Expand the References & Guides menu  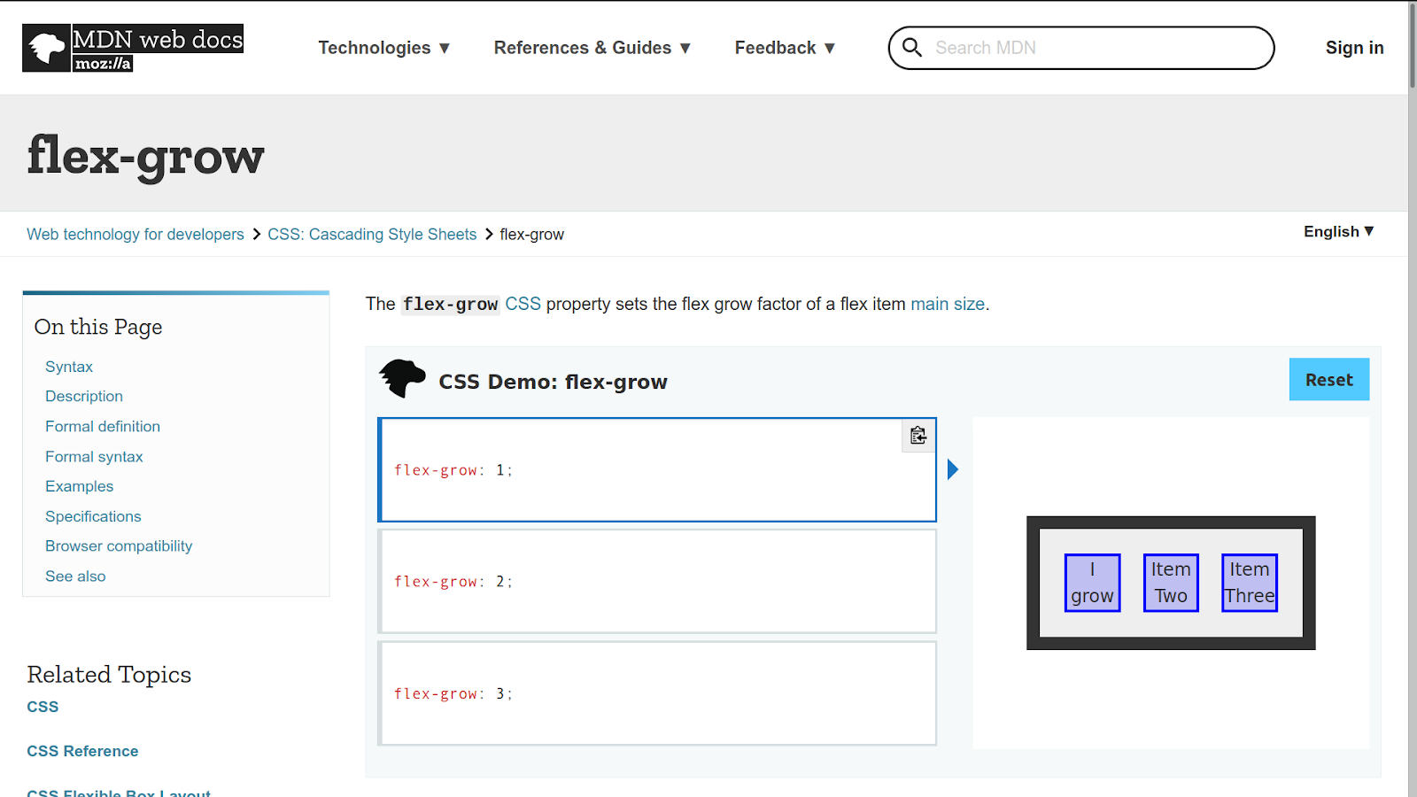tap(591, 48)
